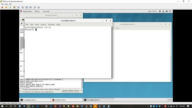
Task: Click the Windows search magnifier icon
Action: point(7,106)
